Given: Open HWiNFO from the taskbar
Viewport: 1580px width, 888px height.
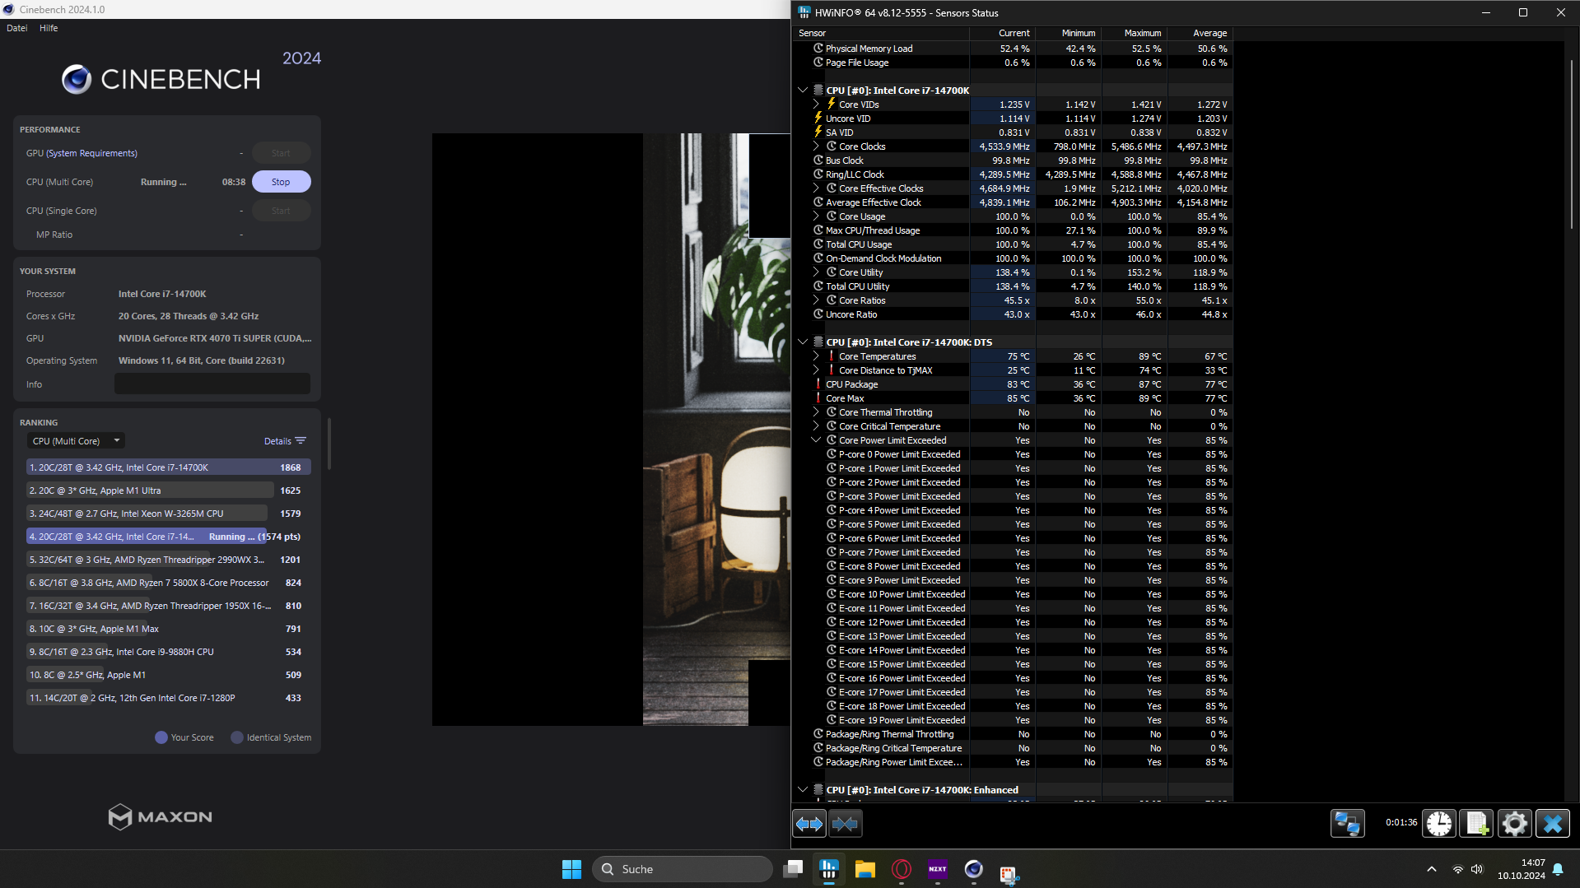Looking at the screenshot, I should (829, 869).
